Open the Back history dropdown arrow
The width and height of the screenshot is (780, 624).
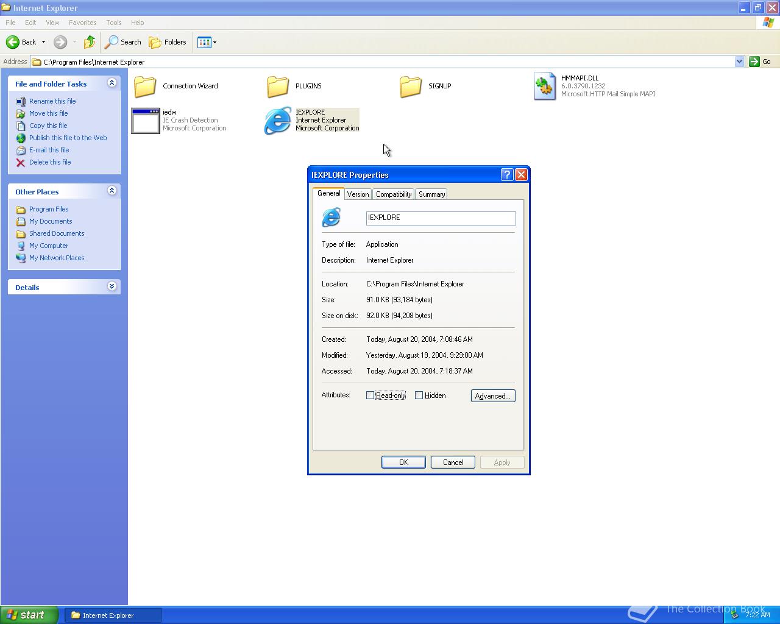[x=43, y=42]
